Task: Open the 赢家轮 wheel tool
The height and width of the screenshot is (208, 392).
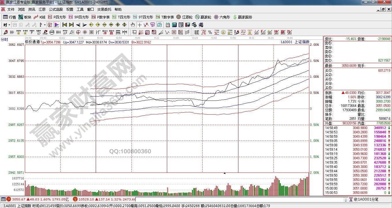Action: coord(203,17)
